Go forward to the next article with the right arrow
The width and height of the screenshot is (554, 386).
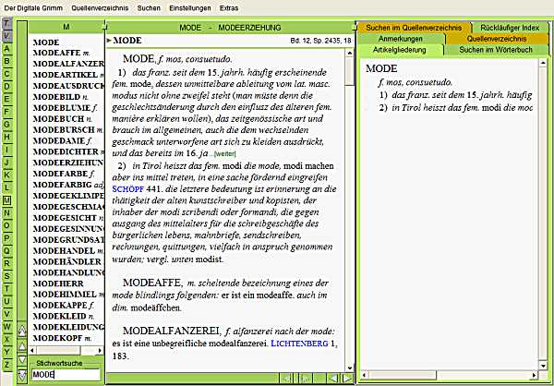coord(347,379)
